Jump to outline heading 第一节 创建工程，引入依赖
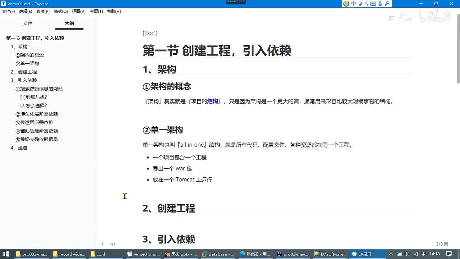 click(35, 38)
